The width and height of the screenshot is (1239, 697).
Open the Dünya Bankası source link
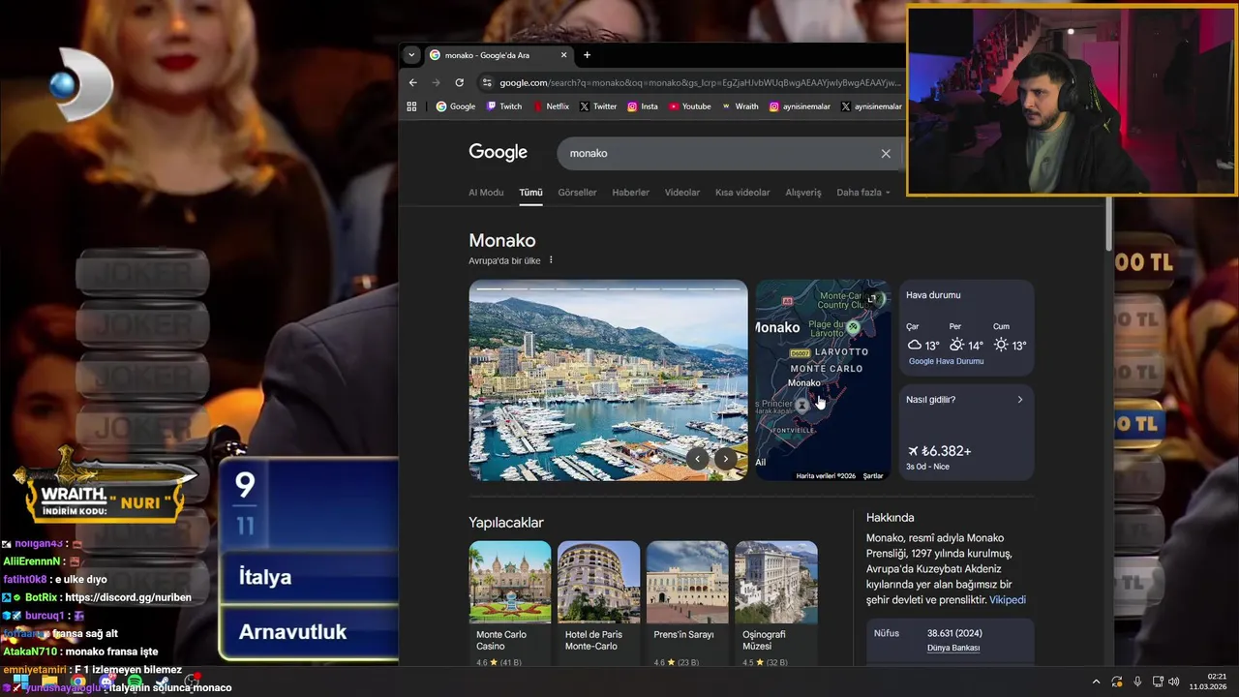pyautogui.click(x=953, y=648)
